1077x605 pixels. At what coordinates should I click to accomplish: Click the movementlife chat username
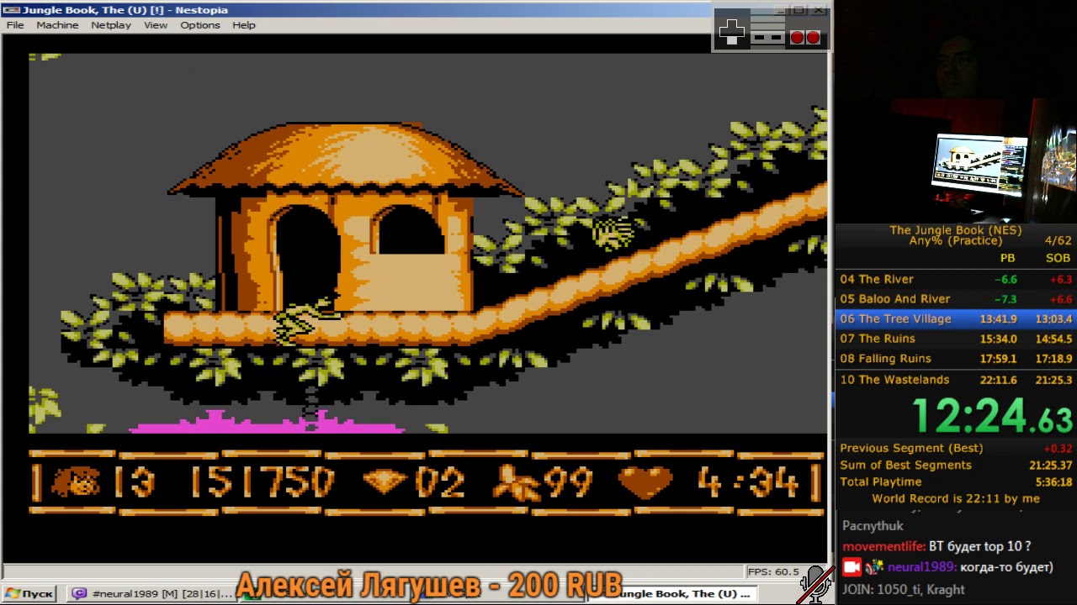click(x=883, y=546)
